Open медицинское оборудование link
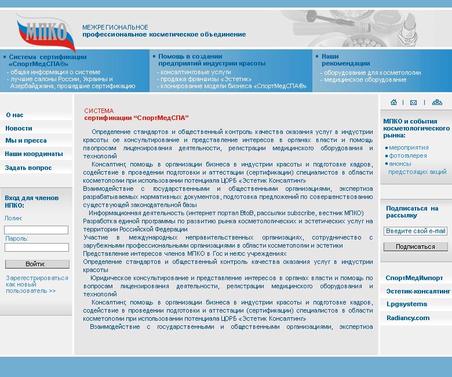Screen dimensions: 452x377 [x=363, y=79]
